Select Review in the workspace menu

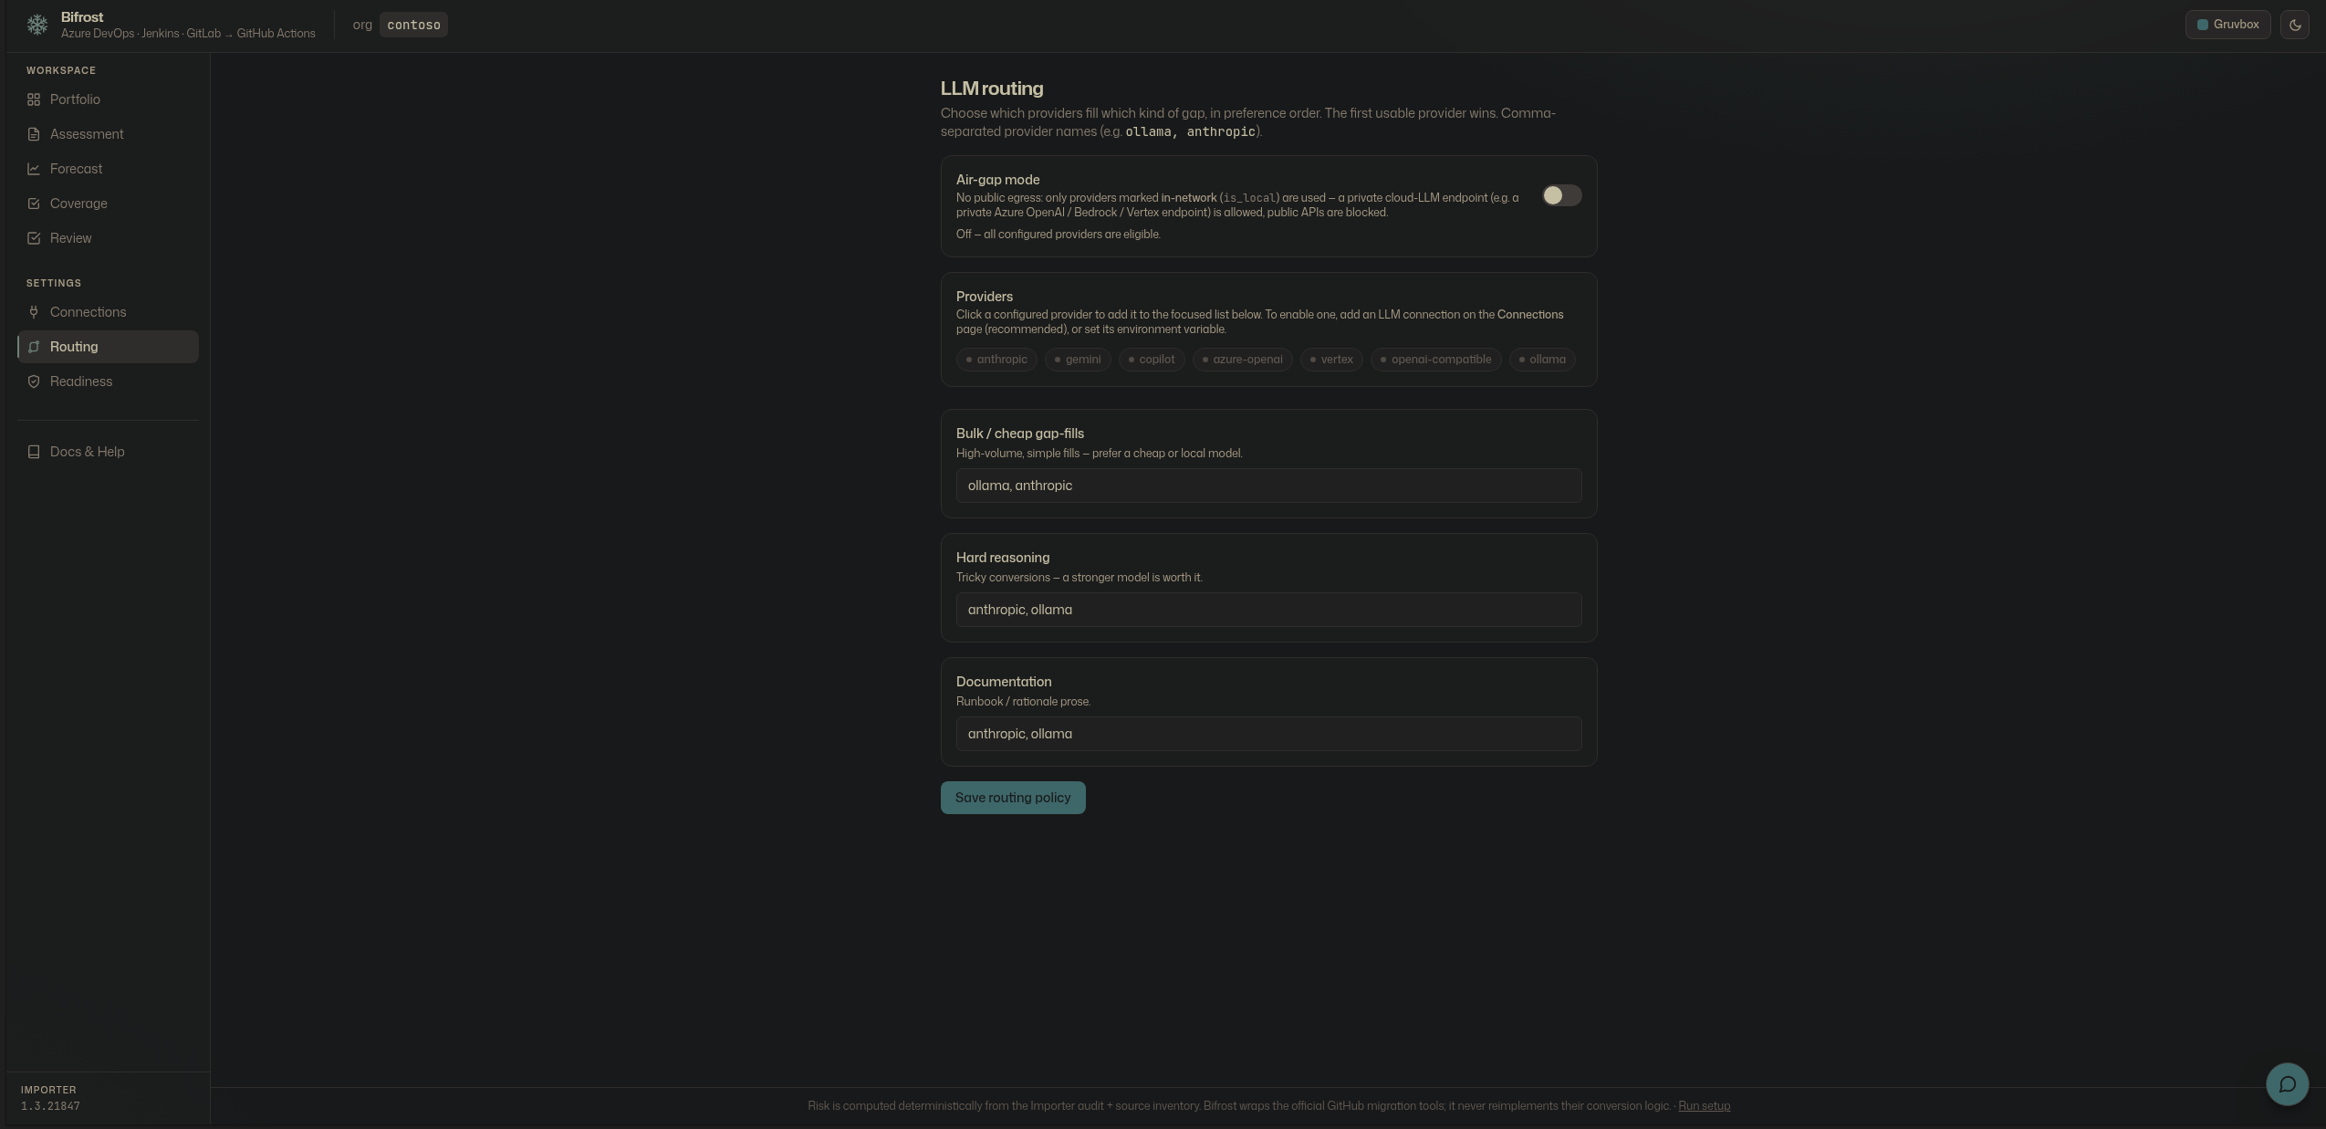[108, 238]
